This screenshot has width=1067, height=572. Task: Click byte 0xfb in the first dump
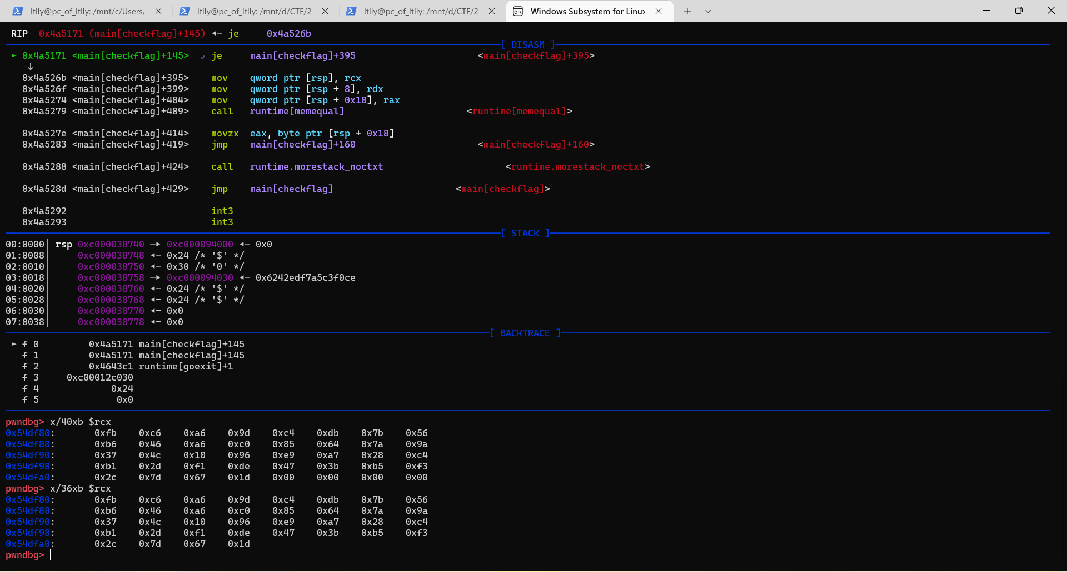coord(106,433)
